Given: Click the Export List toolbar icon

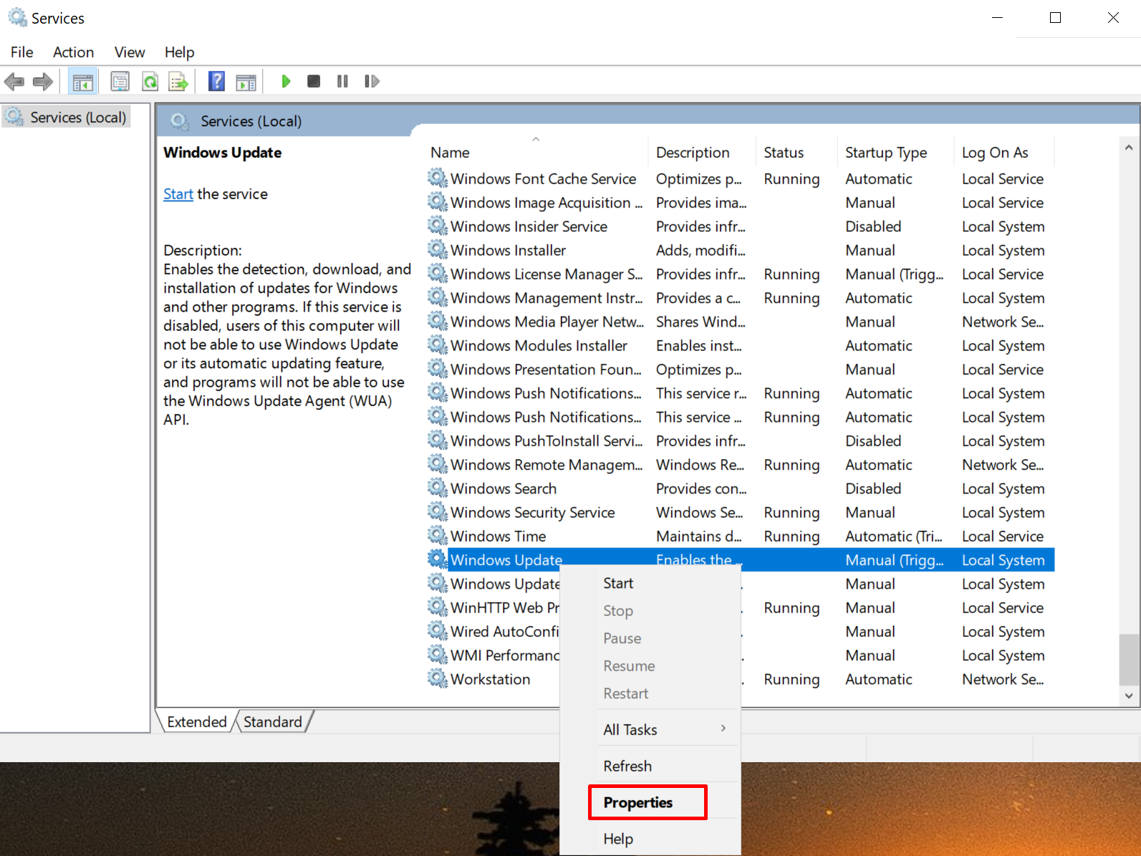Looking at the screenshot, I should coord(178,82).
